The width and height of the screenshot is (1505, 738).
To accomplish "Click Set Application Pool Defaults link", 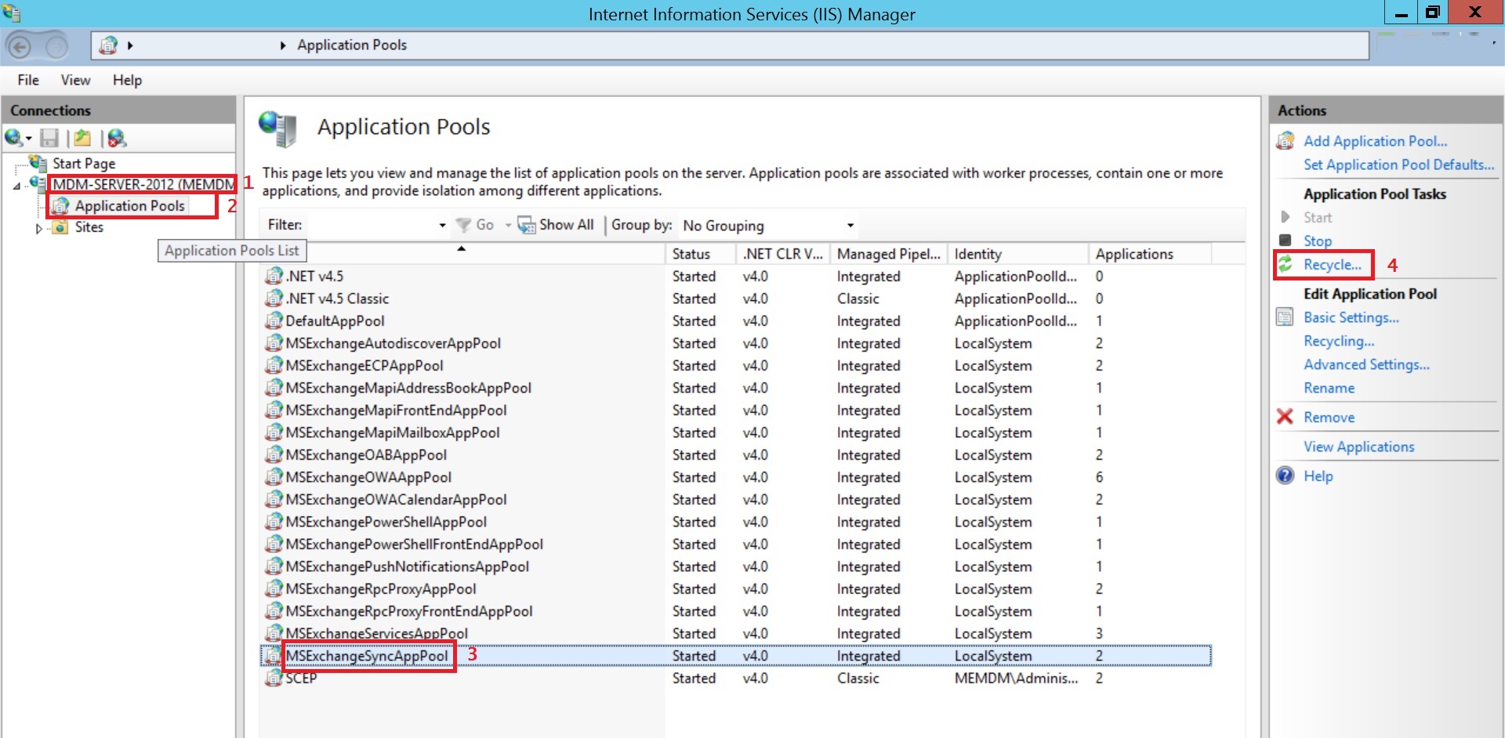I will [x=1399, y=165].
